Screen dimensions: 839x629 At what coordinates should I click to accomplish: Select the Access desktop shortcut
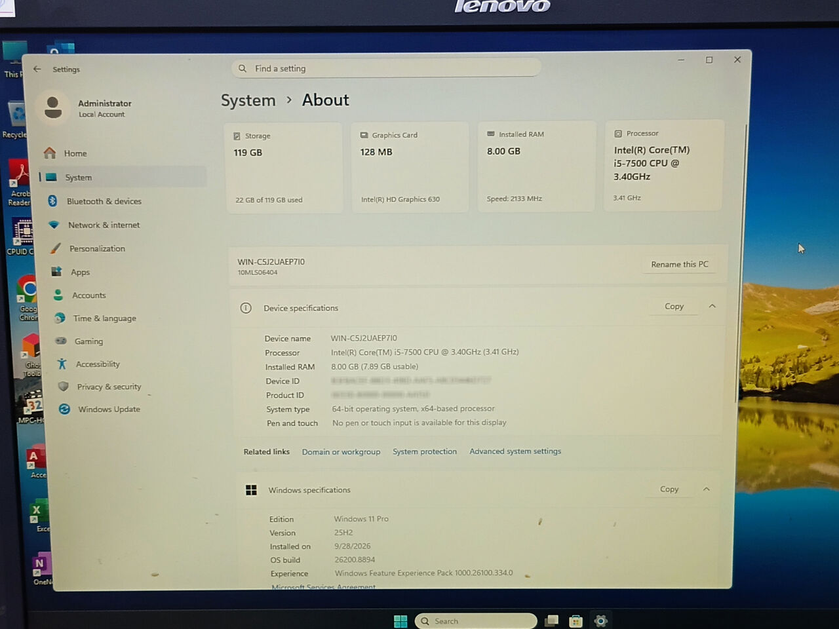36,463
